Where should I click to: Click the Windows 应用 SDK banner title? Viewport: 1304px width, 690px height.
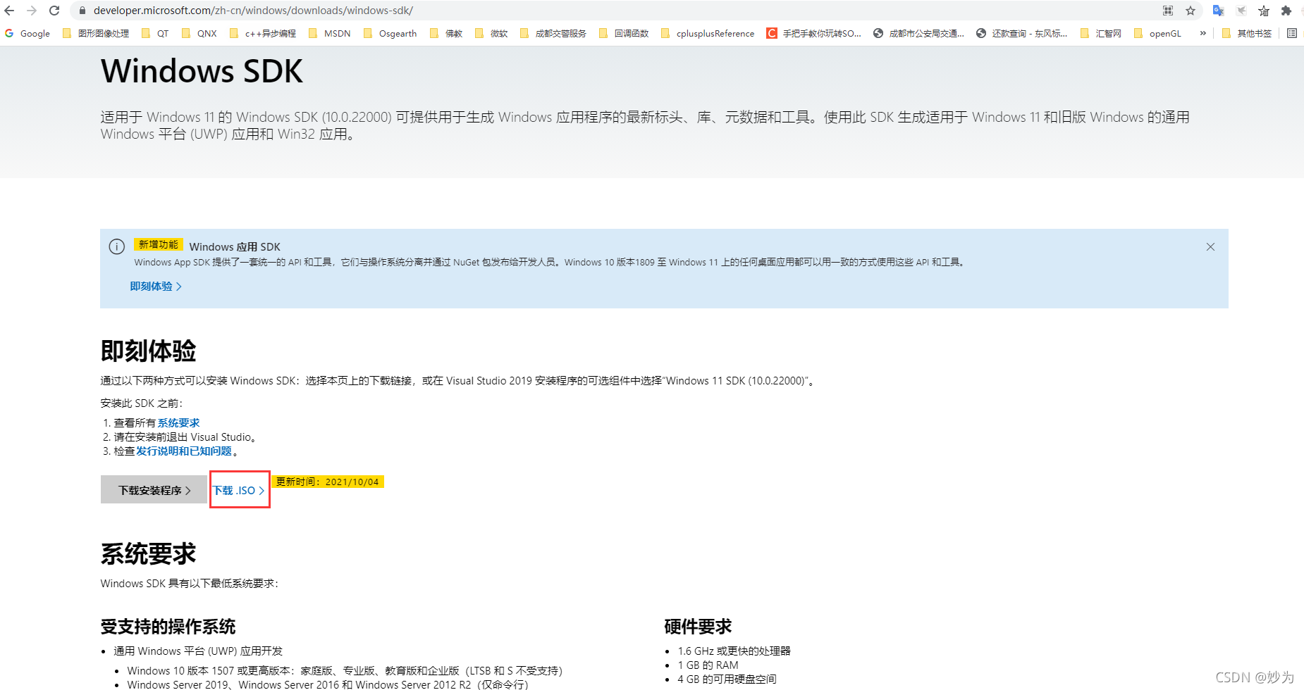pos(235,246)
